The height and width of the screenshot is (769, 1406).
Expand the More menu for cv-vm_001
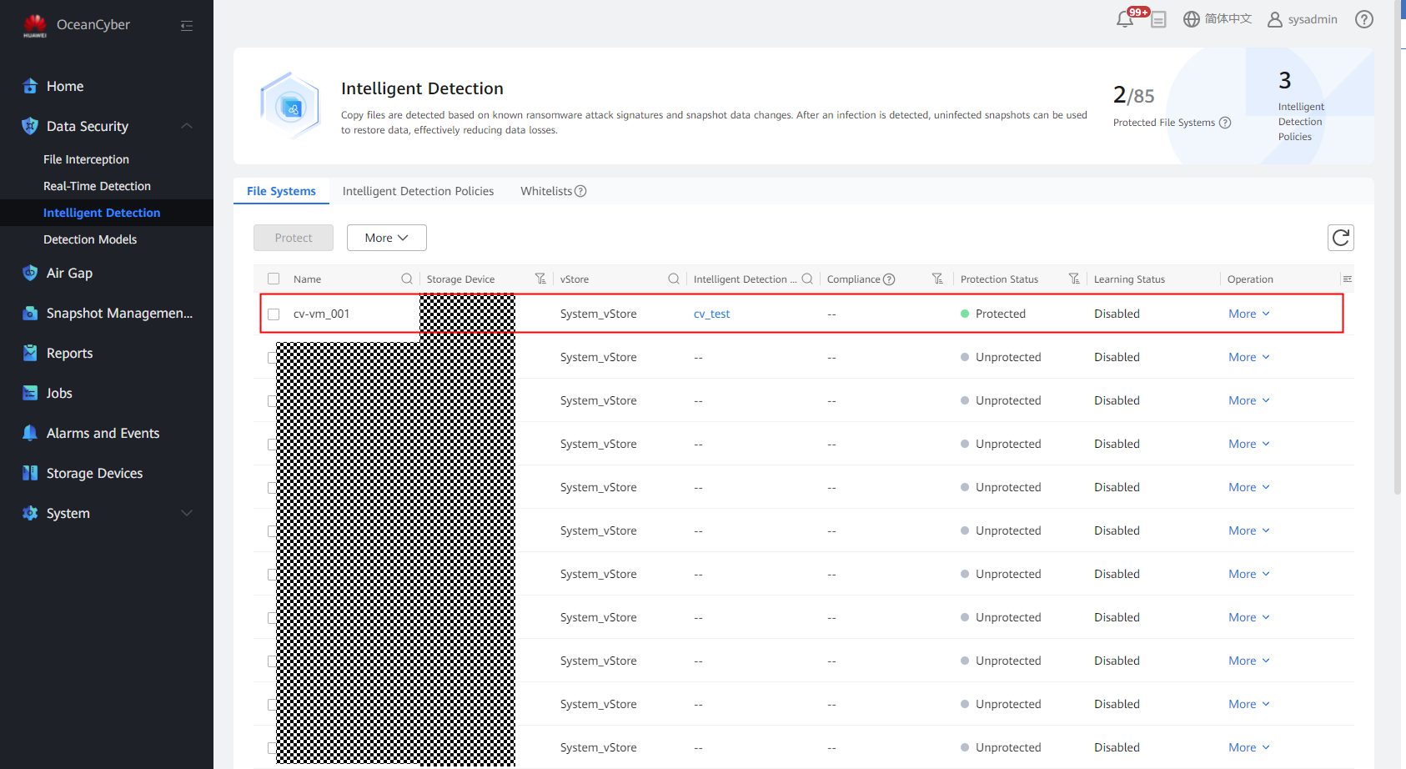[x=1248, y=314]
